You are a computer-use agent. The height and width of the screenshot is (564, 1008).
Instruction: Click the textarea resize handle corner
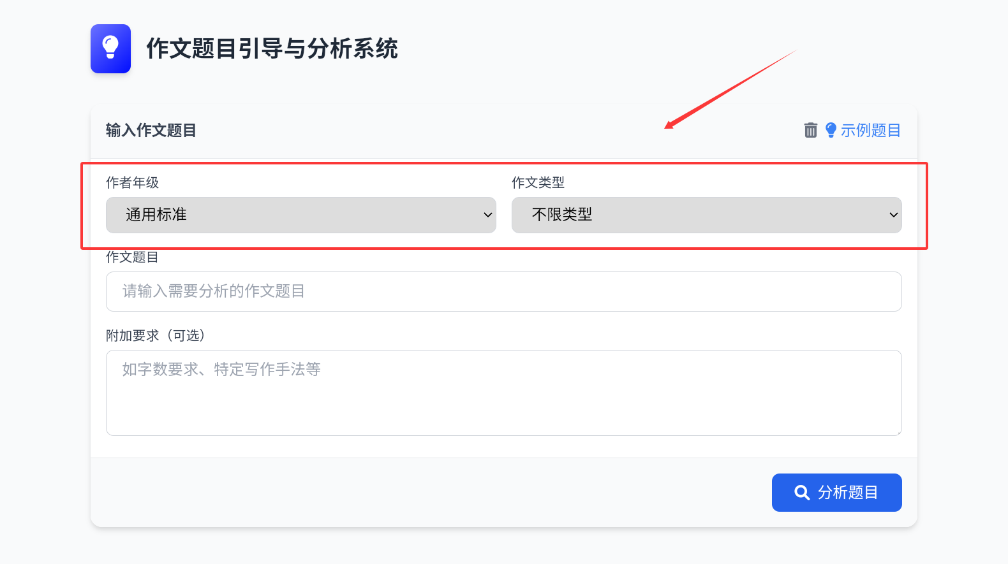[898, 432]
